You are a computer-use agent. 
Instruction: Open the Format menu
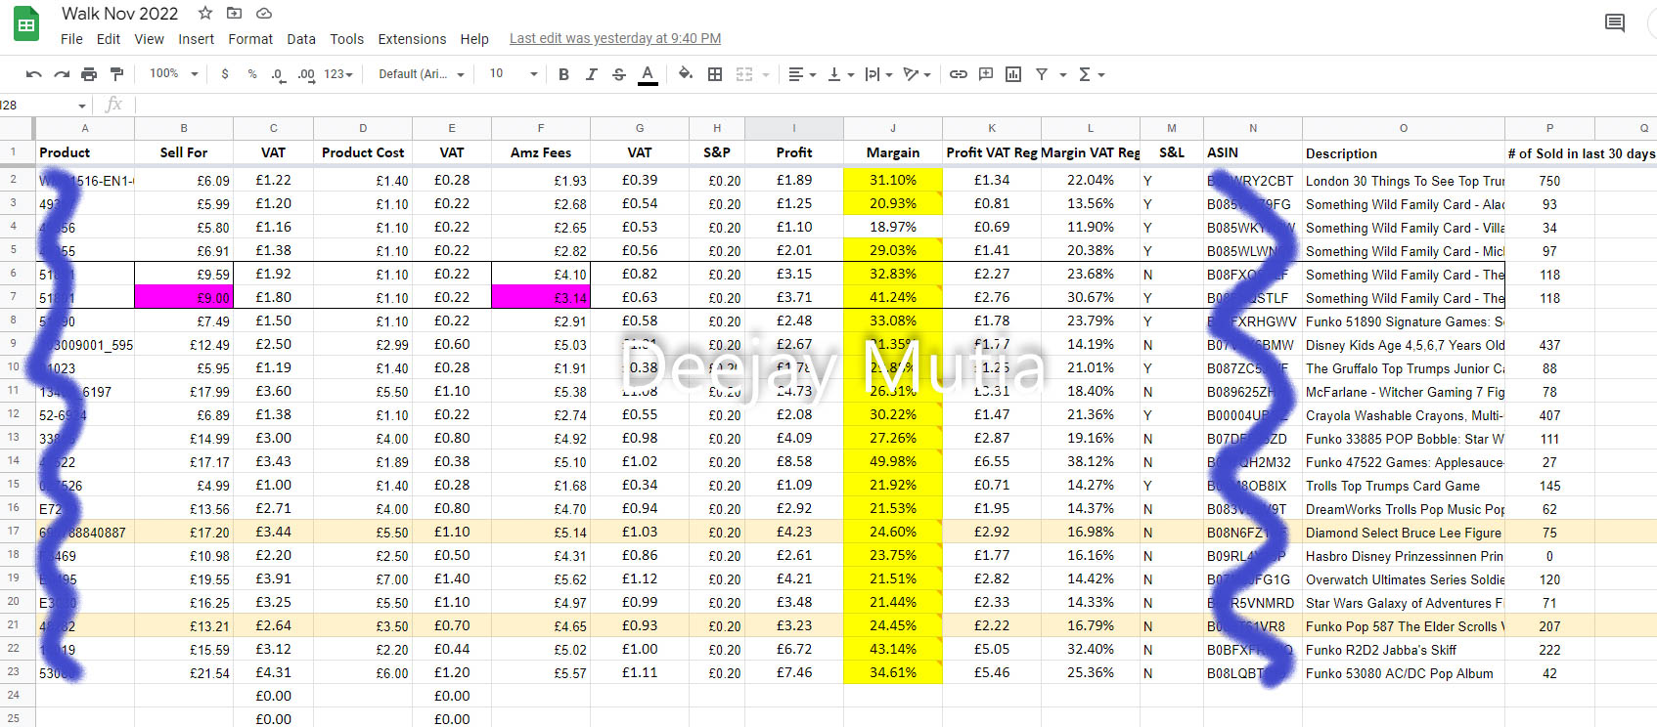pos(250,39)
